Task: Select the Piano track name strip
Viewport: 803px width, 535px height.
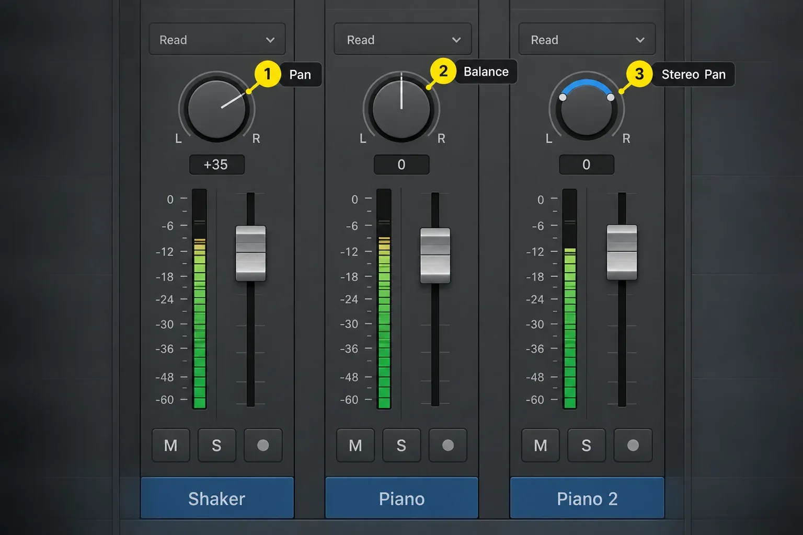Action: click(x=401, y=498)
